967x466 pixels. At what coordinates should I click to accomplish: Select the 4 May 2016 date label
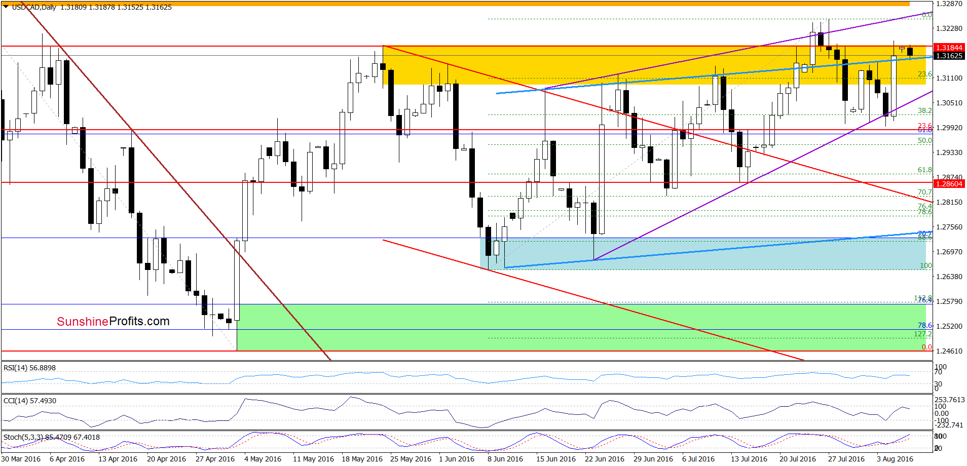pyautogui.click(x=263, y=459)
